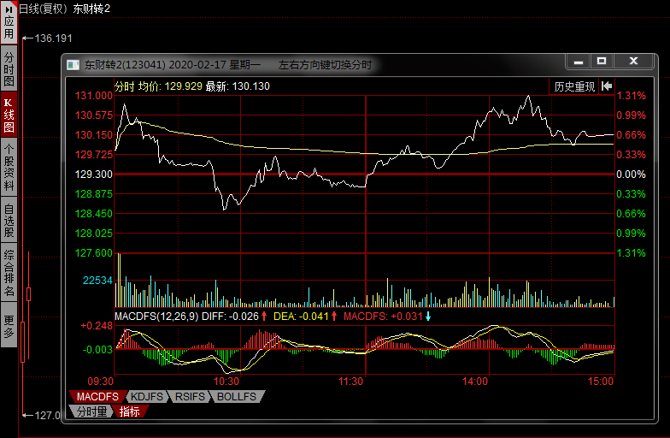Click the DEA: -0.041 indicator value
The width and height of the screenshot is (670, 438).
(x=301, y=317)
